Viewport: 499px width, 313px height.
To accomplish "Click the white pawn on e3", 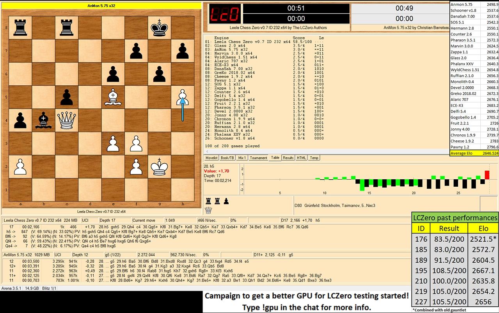I will coord(113,144).
